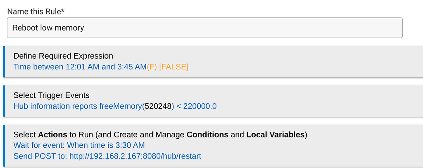
Task: Click the blue edge of Required Expression panel
Action: (5, 62)
